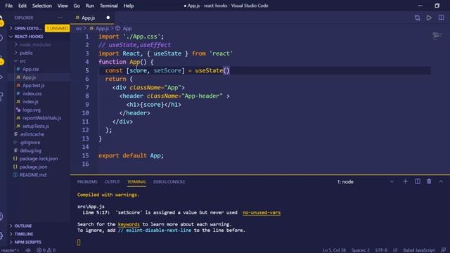450x253 pixels.
Task: Open logo.svg in the explorer
Action: pyautogui.click(x=31, y=110)
